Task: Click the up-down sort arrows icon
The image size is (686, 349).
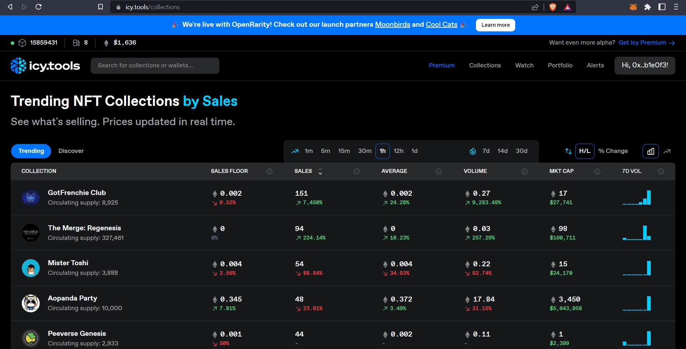Action: click(x=568, y=151)
